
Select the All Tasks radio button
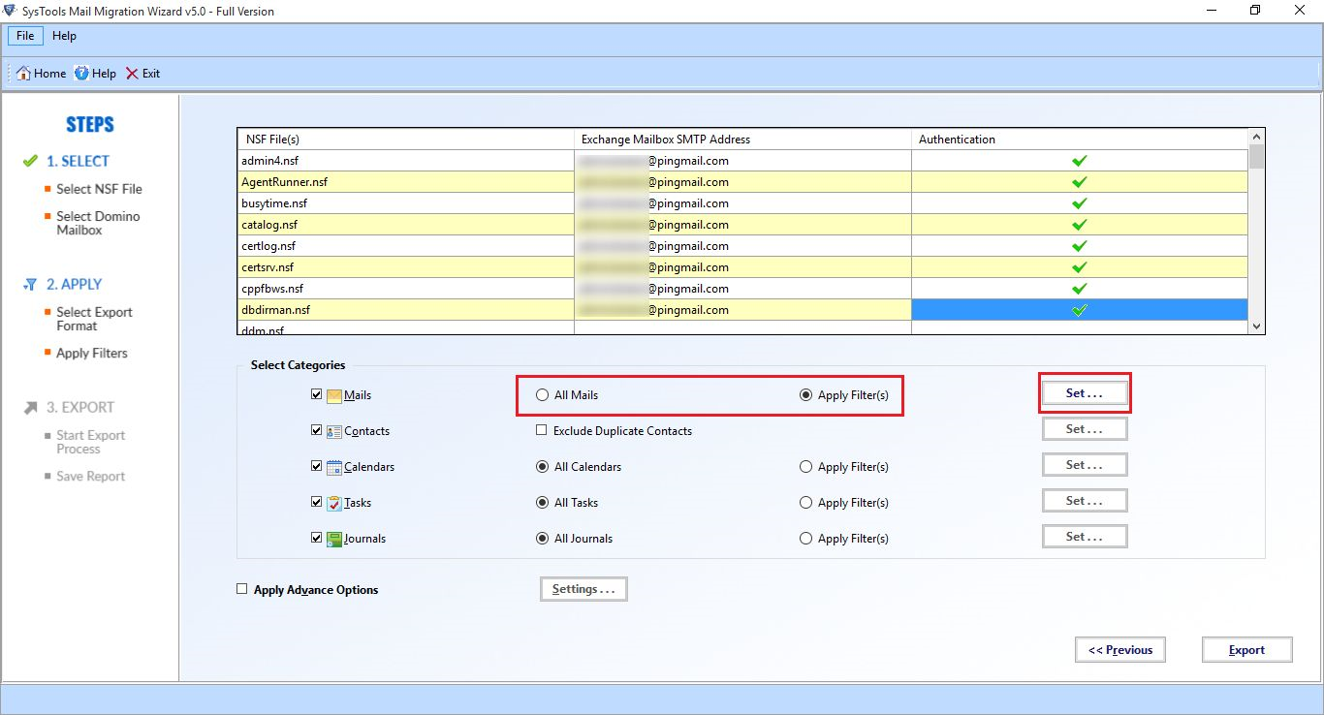coord(542,503)
